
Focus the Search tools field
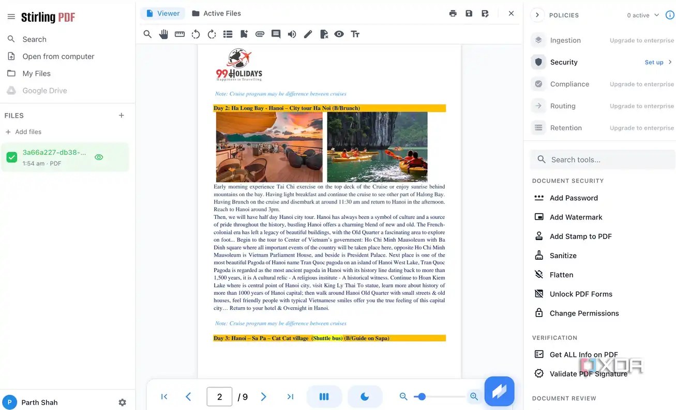pos(603,160)
